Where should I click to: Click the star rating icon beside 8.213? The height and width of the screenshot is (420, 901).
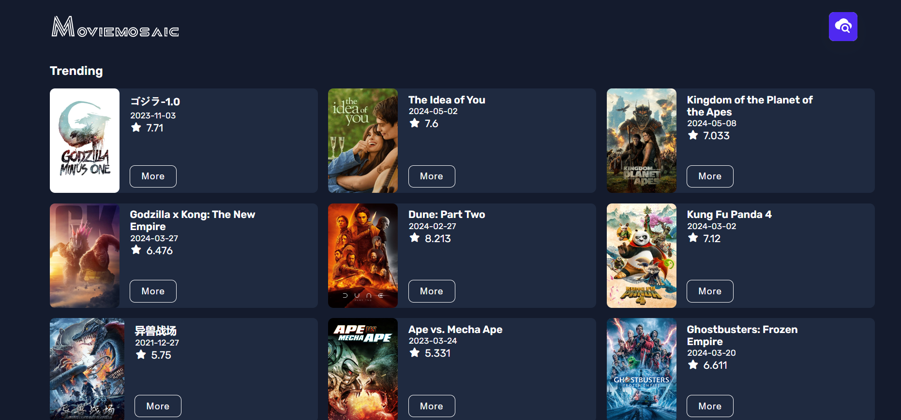click(x=415, y=238)
